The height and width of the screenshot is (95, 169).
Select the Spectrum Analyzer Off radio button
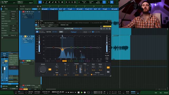point(89,32)
